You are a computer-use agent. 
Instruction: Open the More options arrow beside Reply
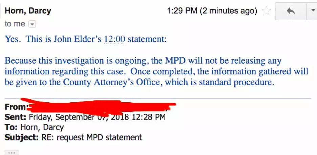click(313, 10)
